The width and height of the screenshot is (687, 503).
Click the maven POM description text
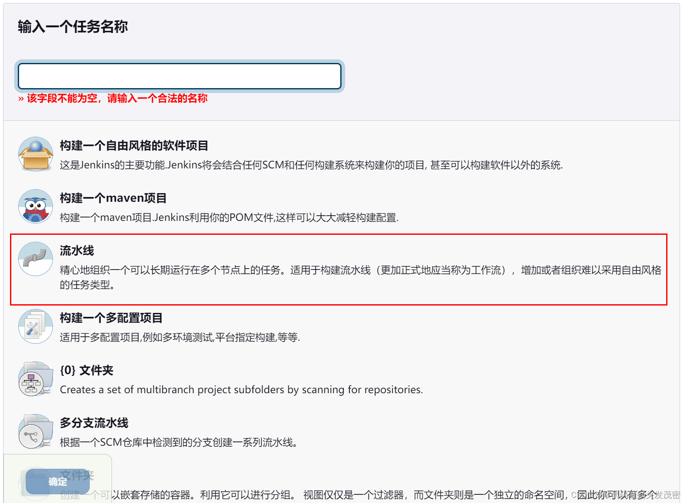pos(229,217)
